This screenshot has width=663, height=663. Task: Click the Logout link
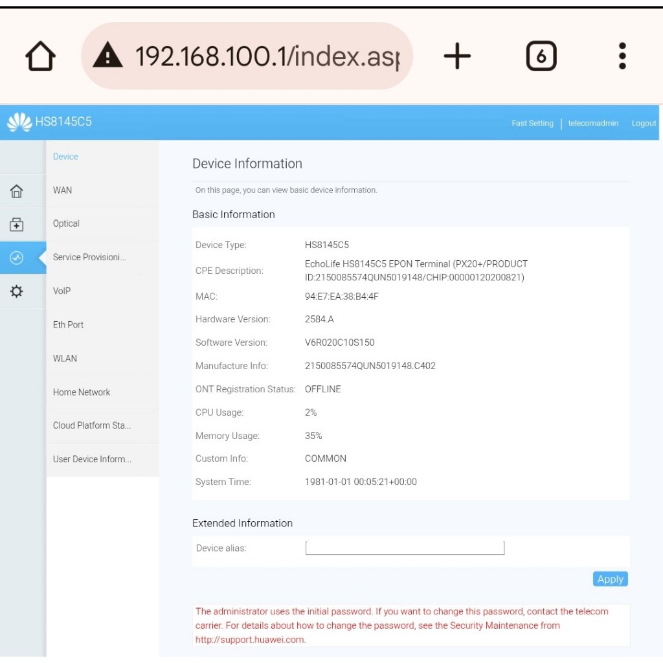click(x=644, y=124)
